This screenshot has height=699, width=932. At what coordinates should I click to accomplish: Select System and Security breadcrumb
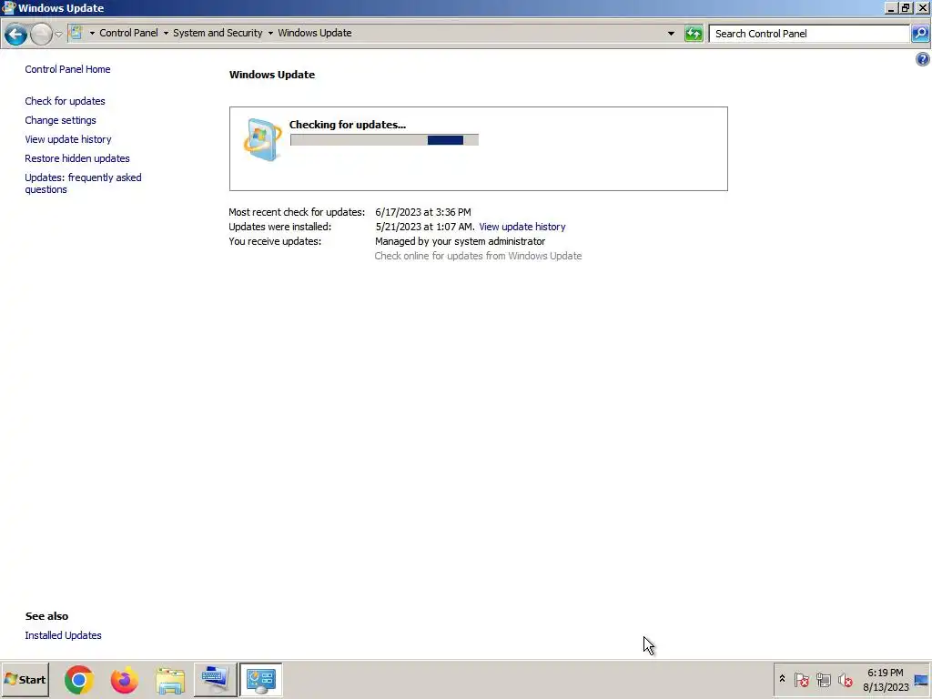(x=218, y=34)
